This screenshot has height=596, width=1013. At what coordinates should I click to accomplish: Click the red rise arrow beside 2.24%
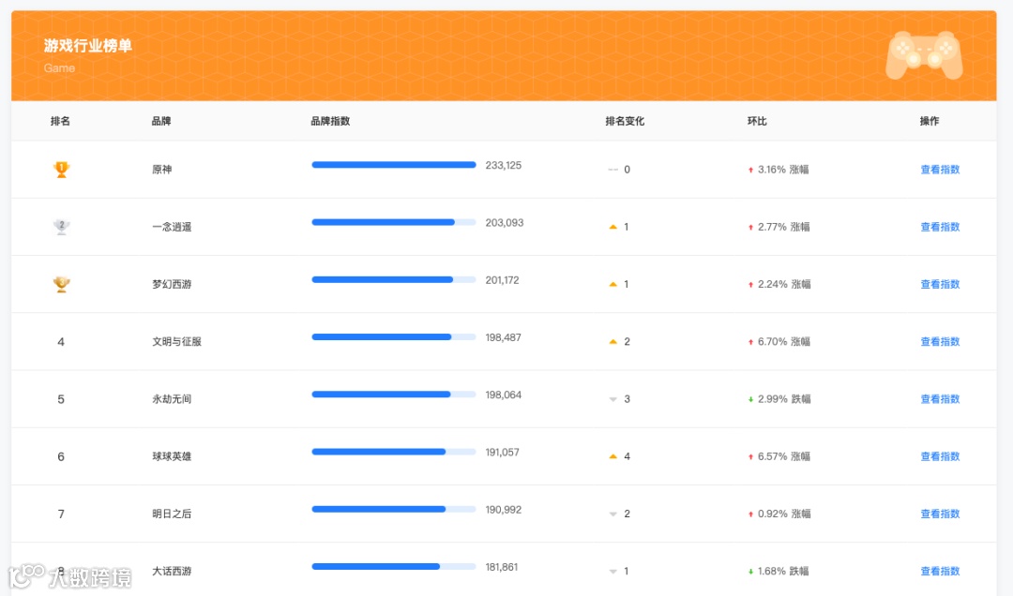(x=750, y=285)
